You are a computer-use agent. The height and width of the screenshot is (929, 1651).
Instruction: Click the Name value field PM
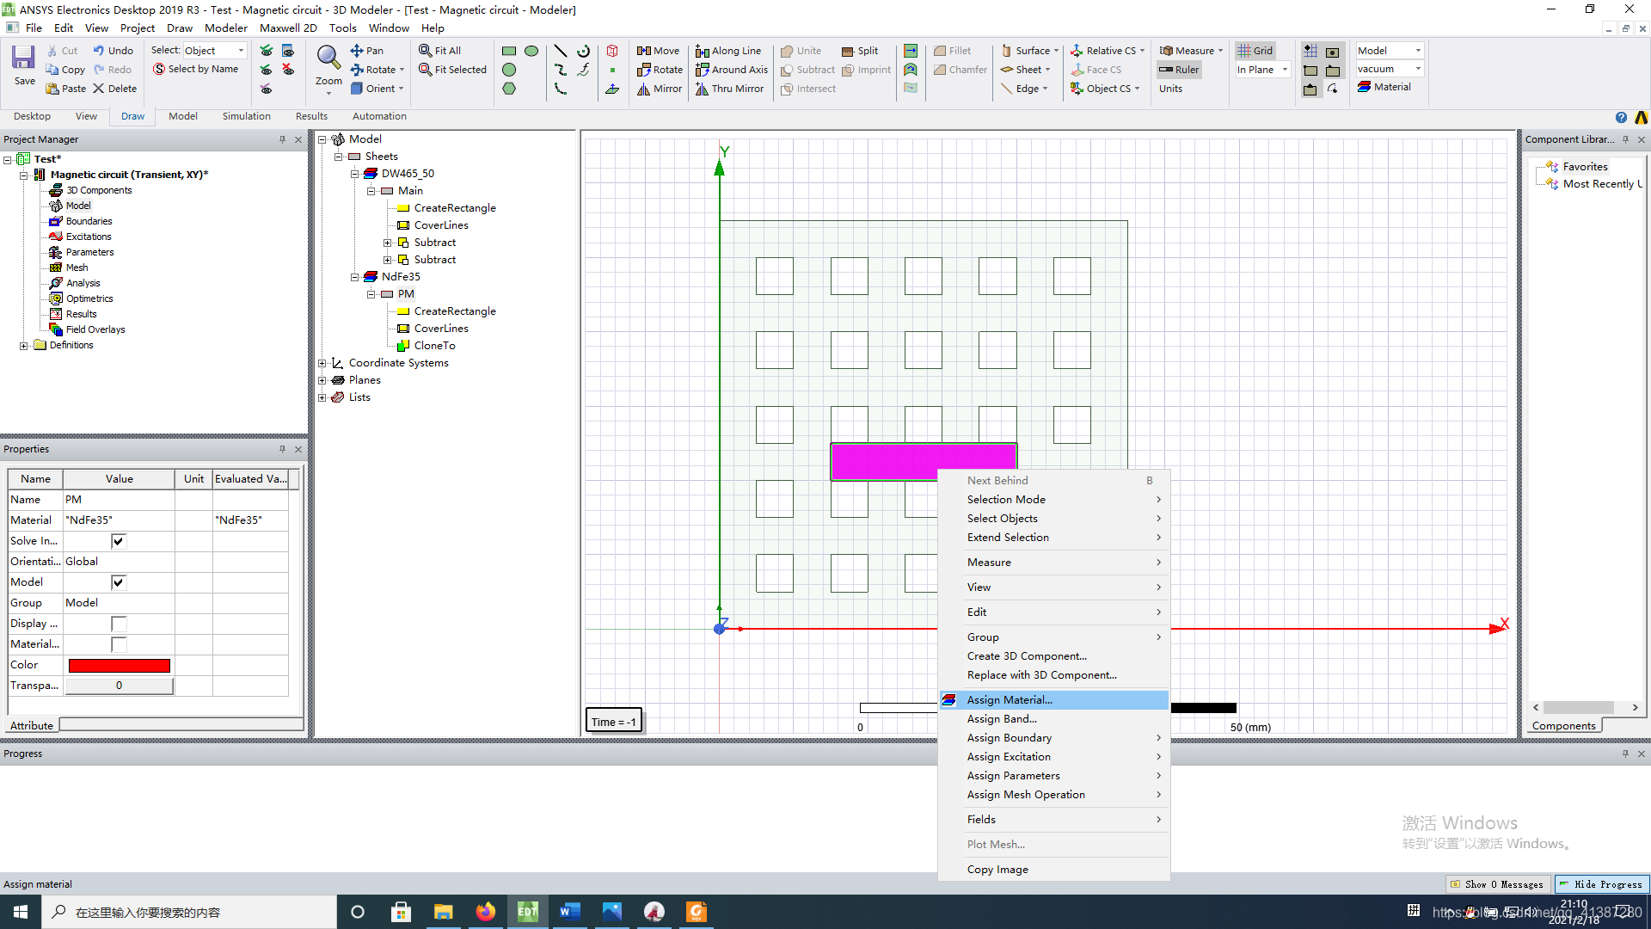(120, 500)
